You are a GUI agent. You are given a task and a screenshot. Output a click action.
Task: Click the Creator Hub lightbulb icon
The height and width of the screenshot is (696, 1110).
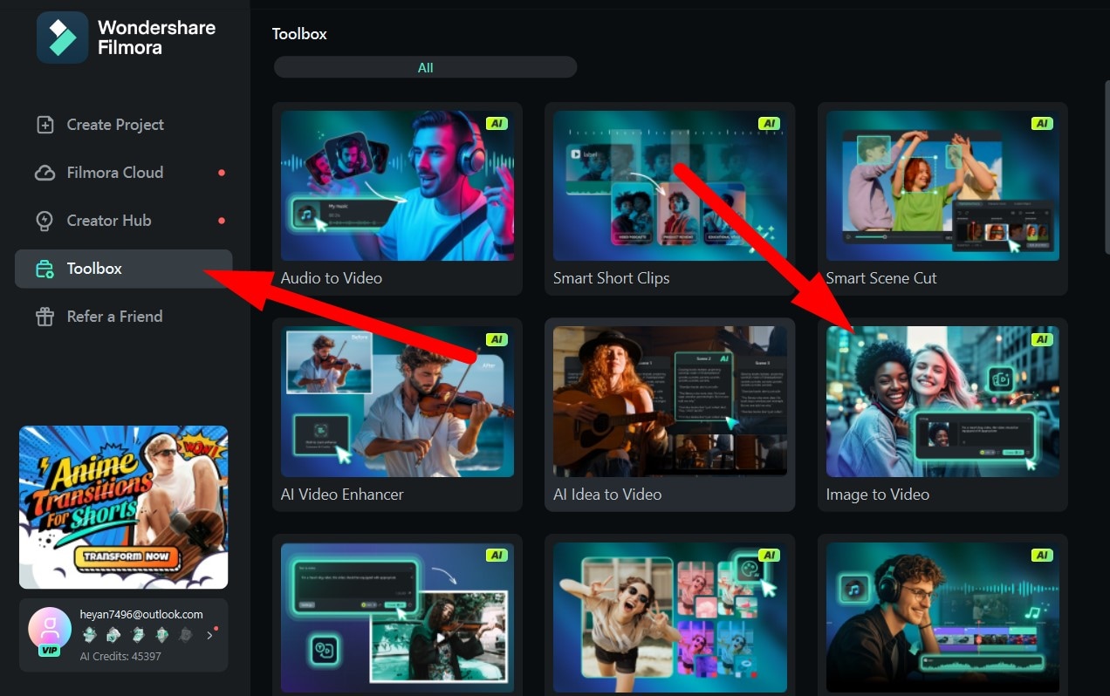[45, 221]
